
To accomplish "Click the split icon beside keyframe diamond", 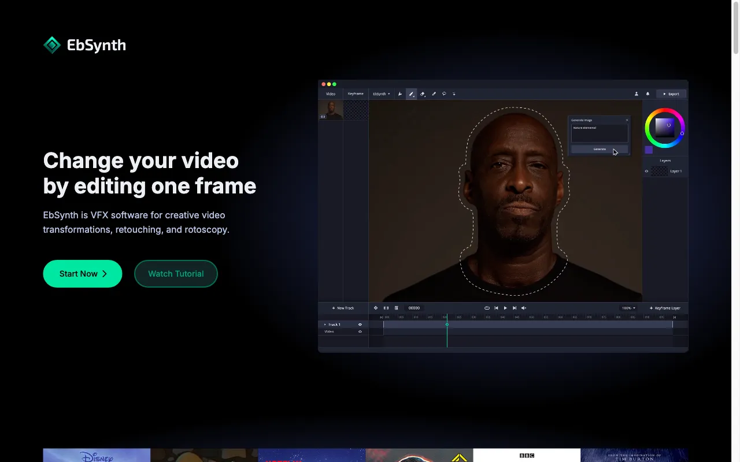I will coord(386,308).
